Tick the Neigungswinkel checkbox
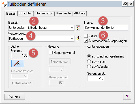Image resolution: width=135 pixels, height=104 pixels. click(x=51, y=53)
